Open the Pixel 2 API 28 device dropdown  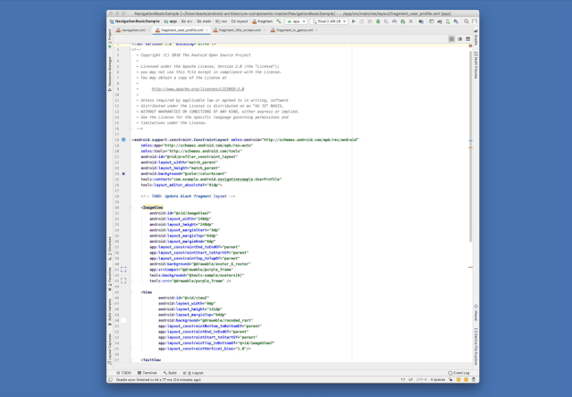click(x=330, y=21)
